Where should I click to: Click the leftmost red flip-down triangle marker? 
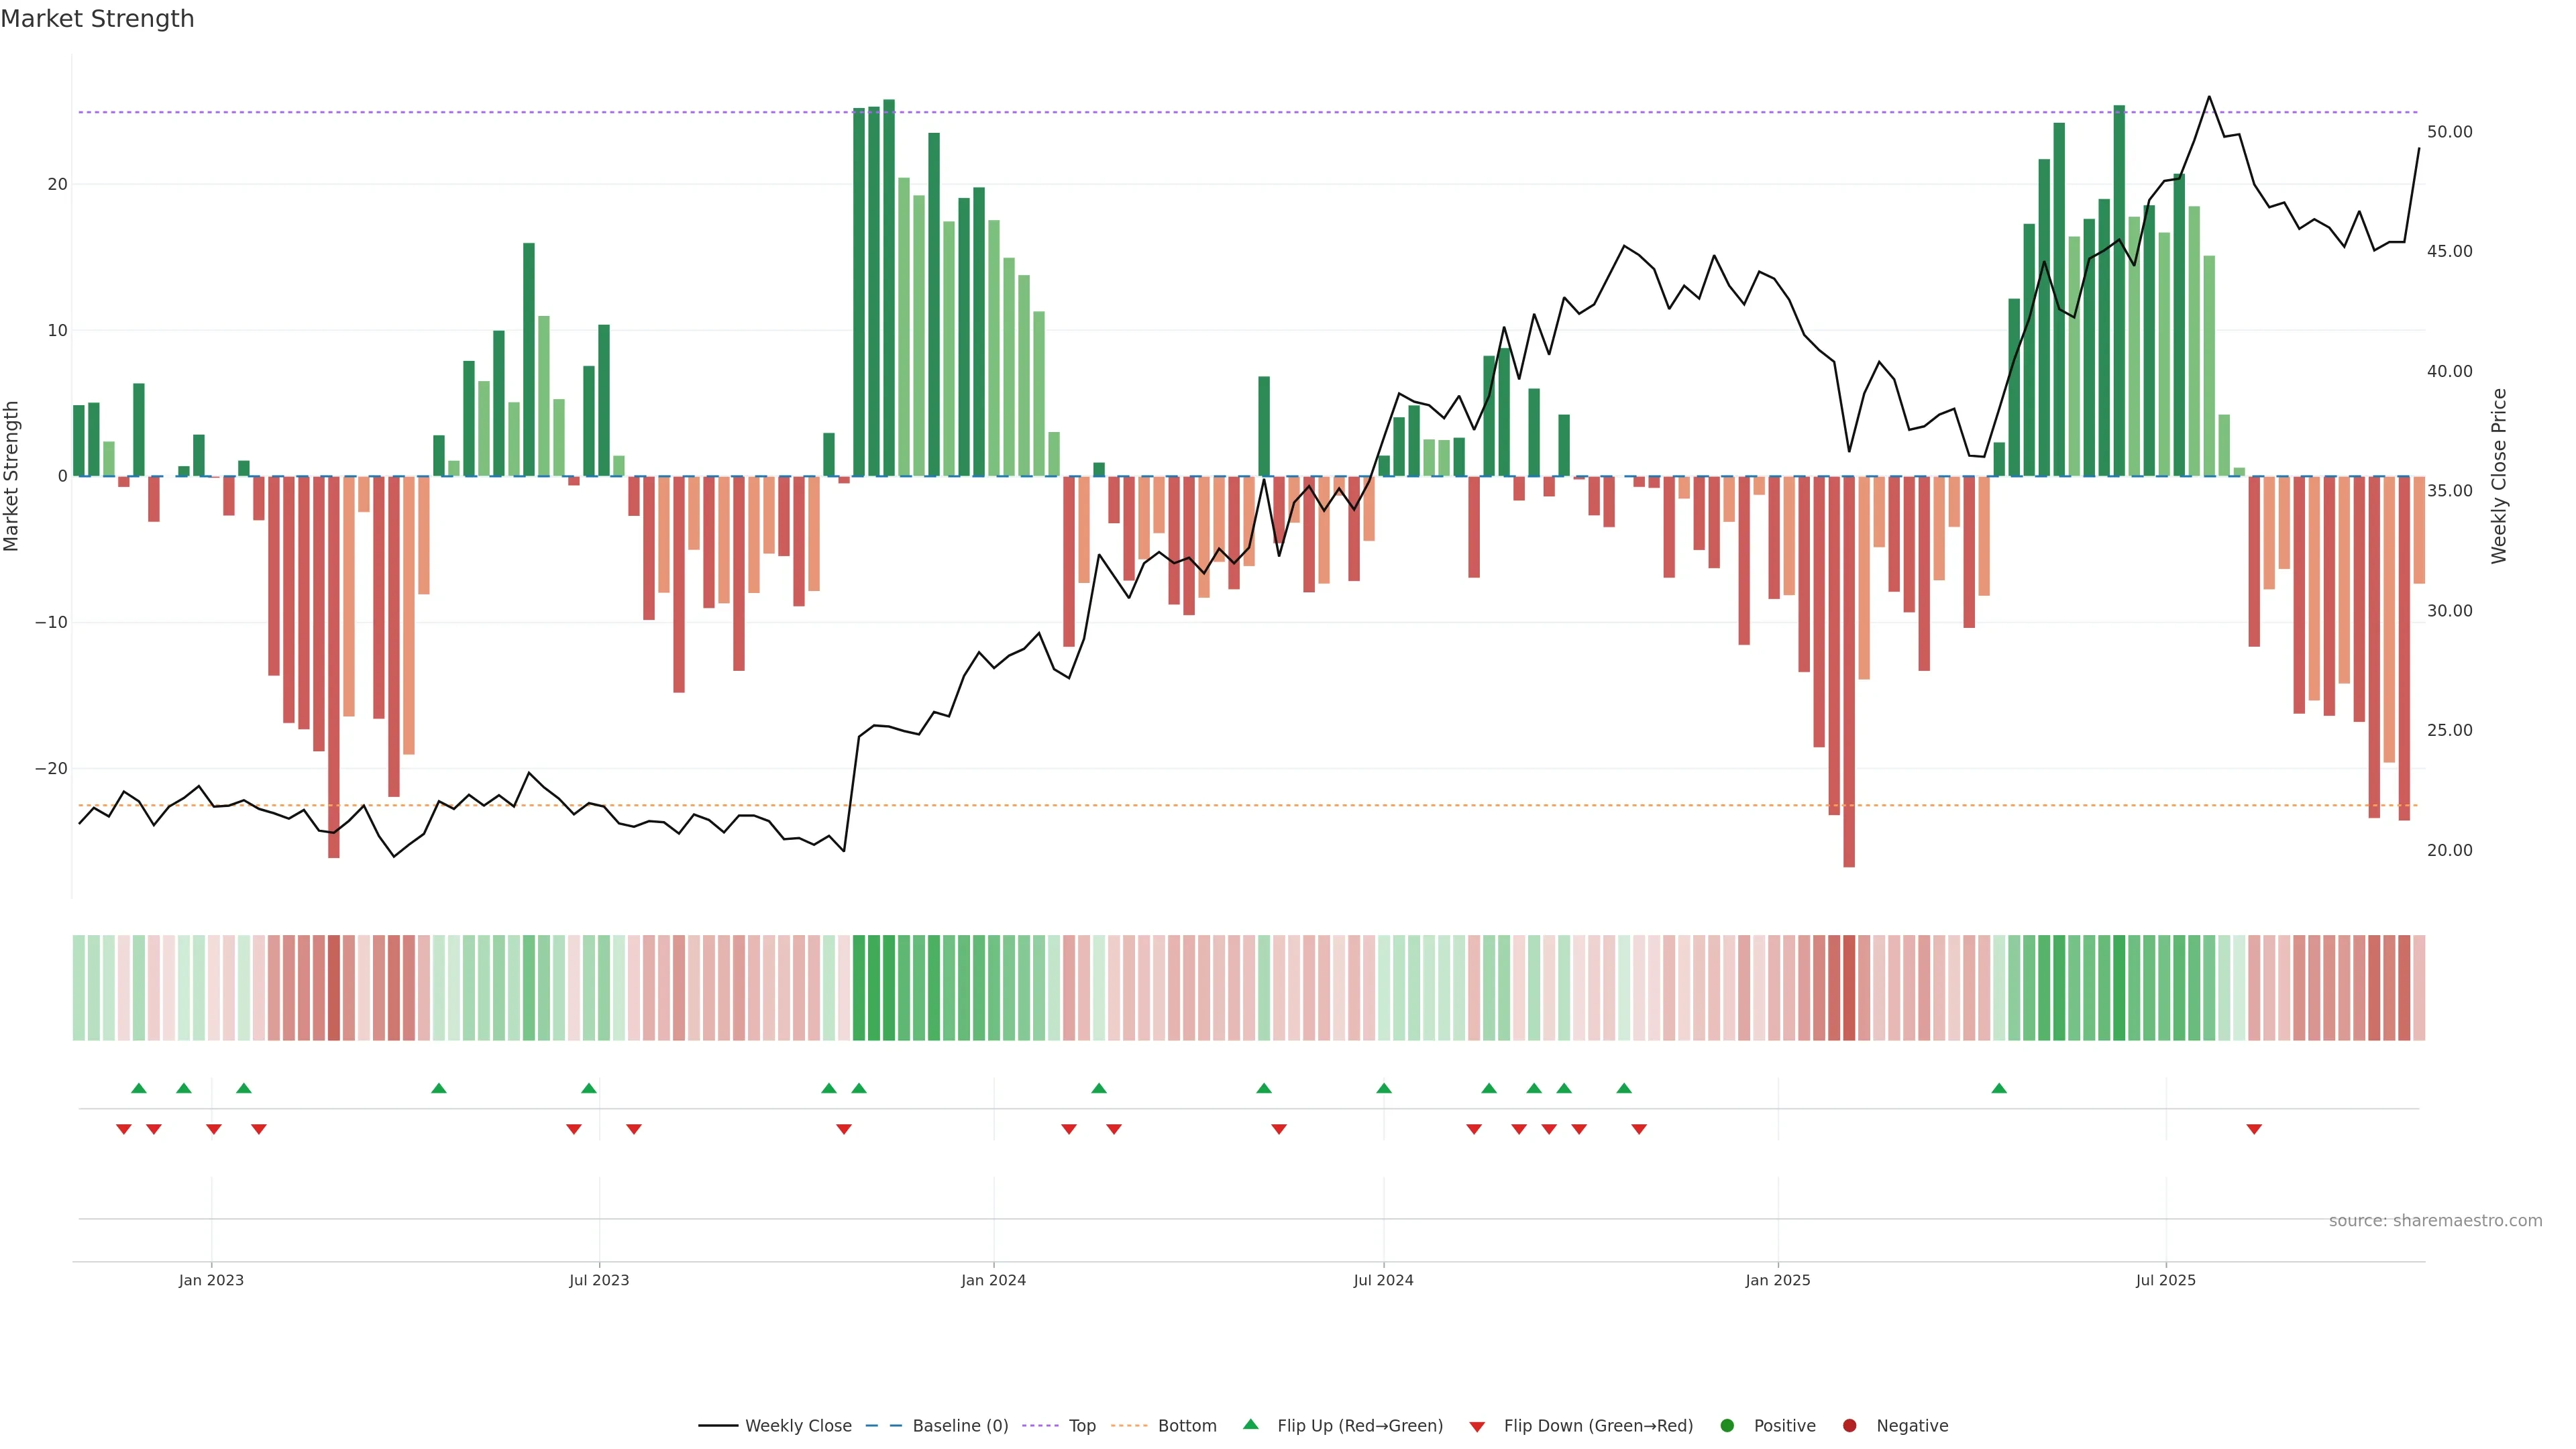pos(124,1129)
